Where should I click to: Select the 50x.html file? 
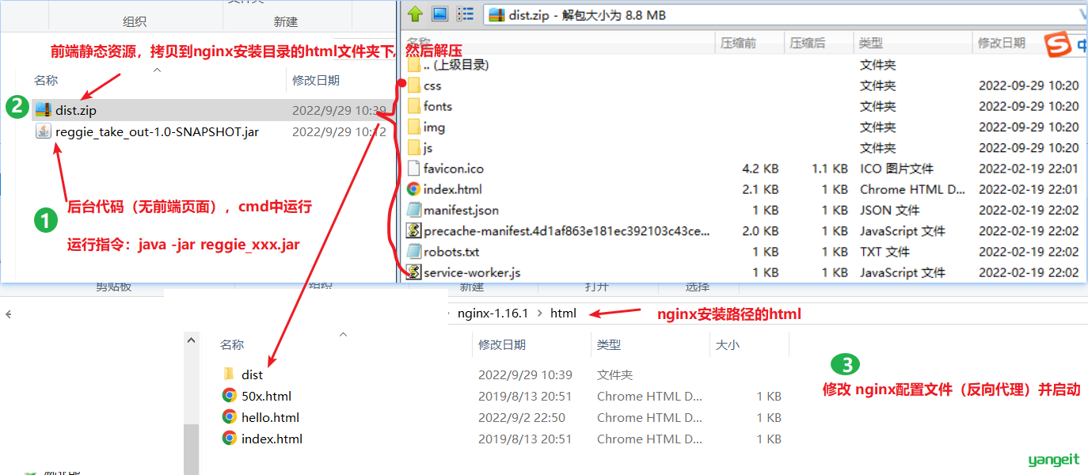266,396
